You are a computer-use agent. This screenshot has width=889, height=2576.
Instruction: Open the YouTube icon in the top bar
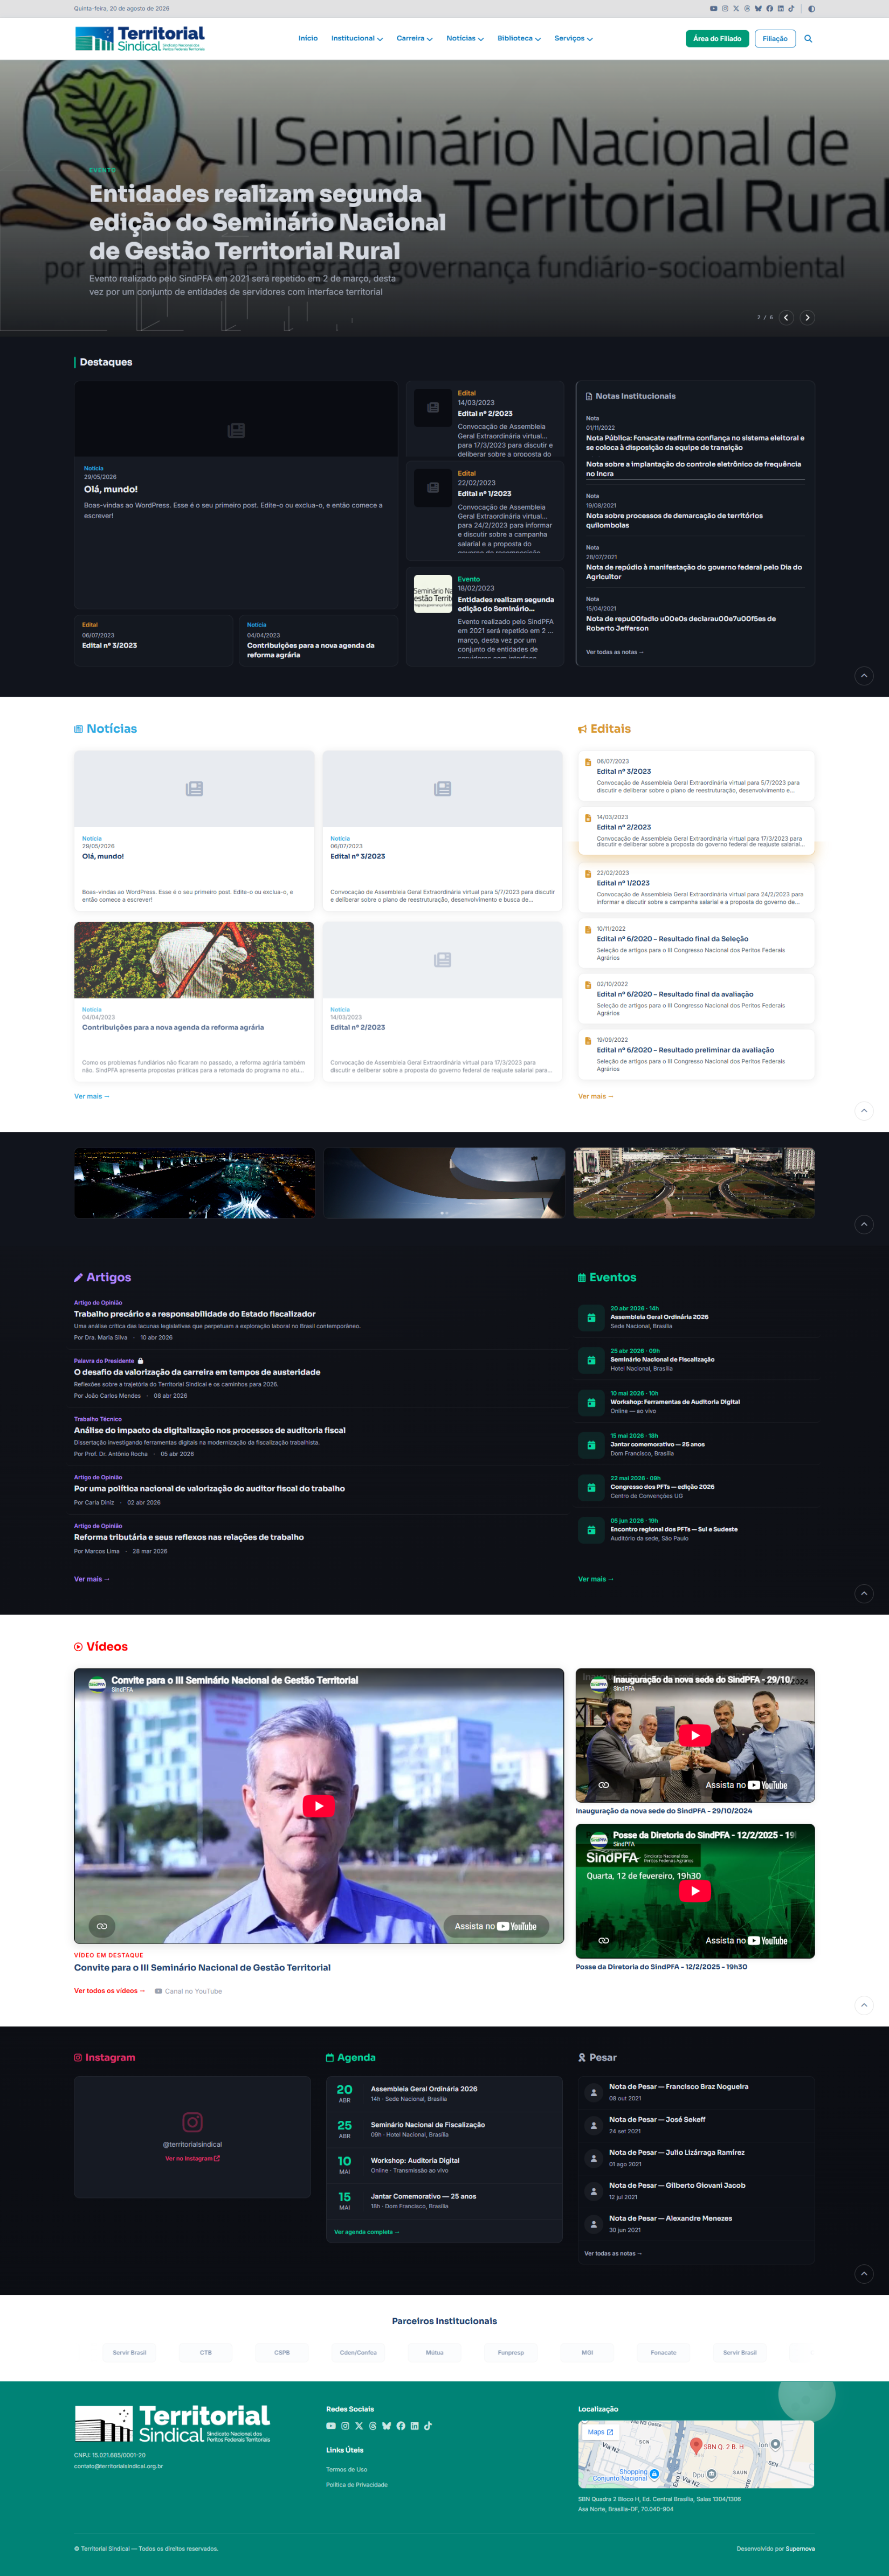point(713,8)
